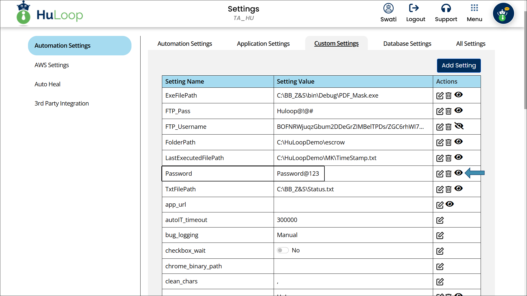
Task: Delete the Password setting
Action: click(448, 174)
